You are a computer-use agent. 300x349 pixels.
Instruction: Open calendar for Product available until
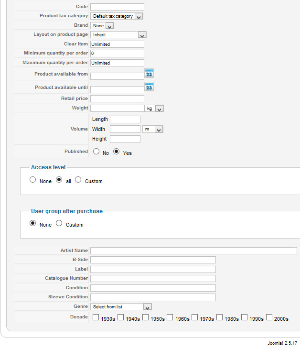[x=149, y=87]
